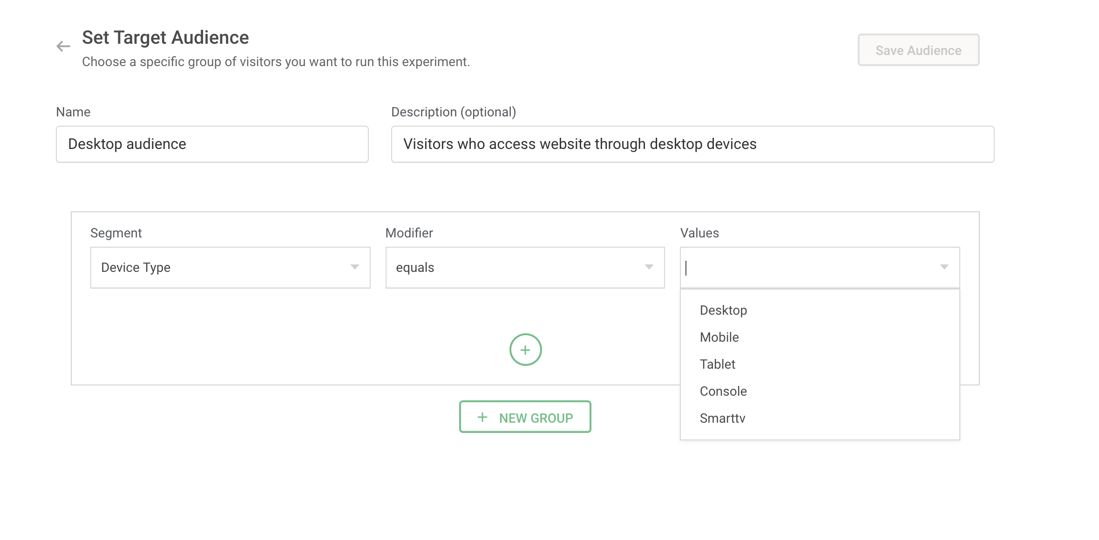
Task: Click the circular plus add-condition icon
Action: [x=525, y=350]
